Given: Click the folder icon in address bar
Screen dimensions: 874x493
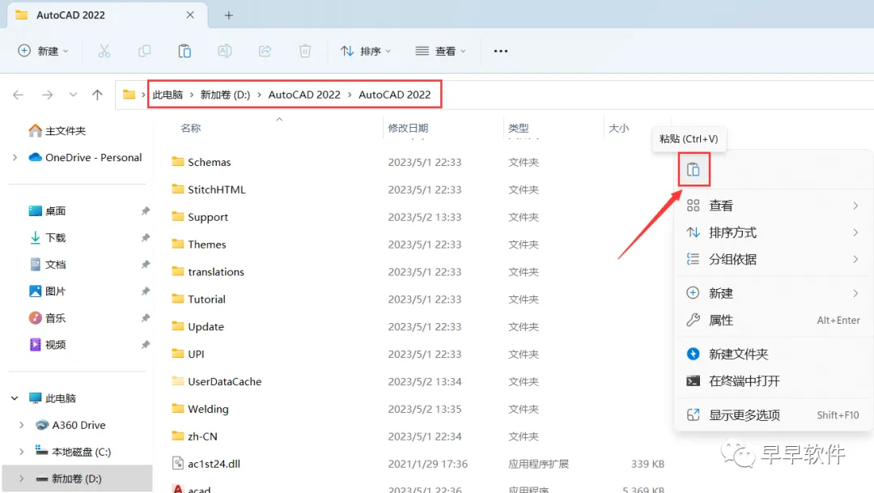Looking at the screenshot, I should click(129, 94).
